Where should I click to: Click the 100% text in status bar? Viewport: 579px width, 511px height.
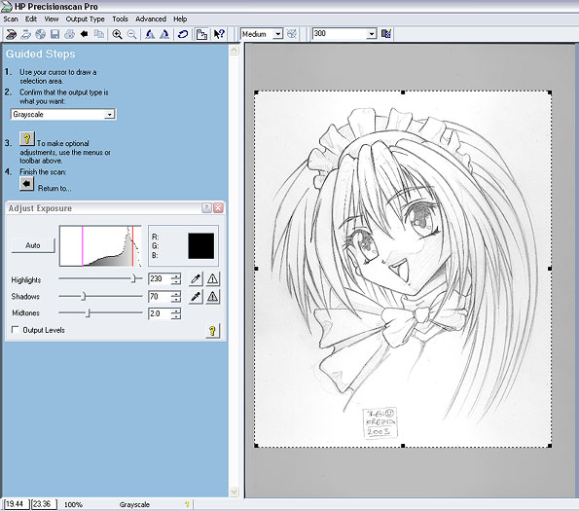point(73,505)
